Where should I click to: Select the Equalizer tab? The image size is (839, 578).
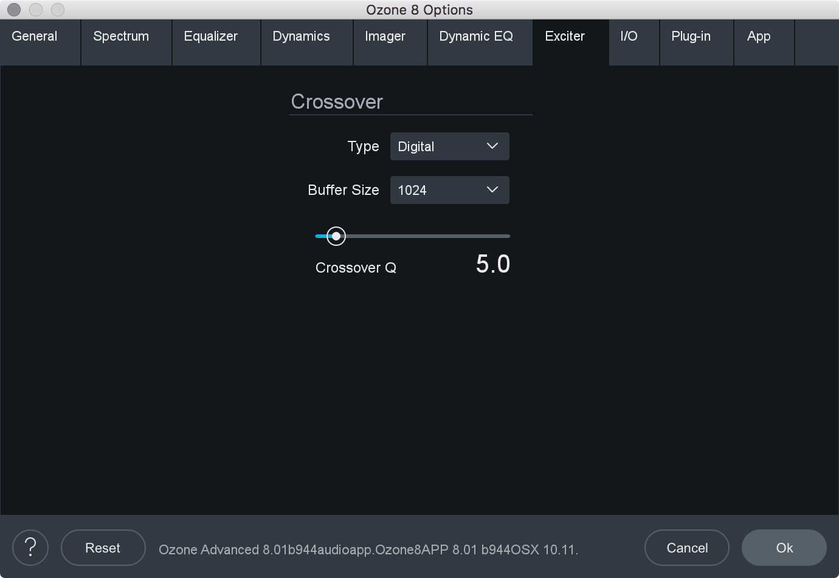point(216,42)
